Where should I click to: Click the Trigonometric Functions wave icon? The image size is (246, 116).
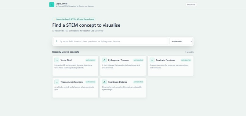click(x=57, y=82)
